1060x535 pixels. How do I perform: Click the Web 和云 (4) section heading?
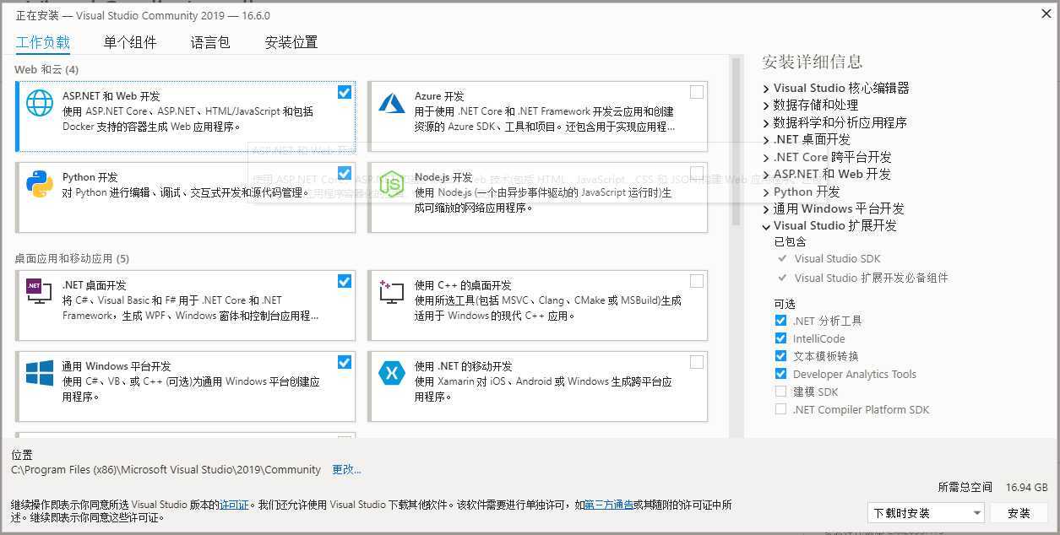click(x=46, y=69)
